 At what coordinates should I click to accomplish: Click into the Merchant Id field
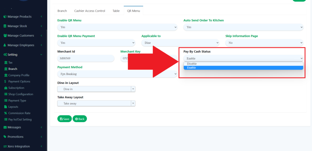tap(86, 59)
